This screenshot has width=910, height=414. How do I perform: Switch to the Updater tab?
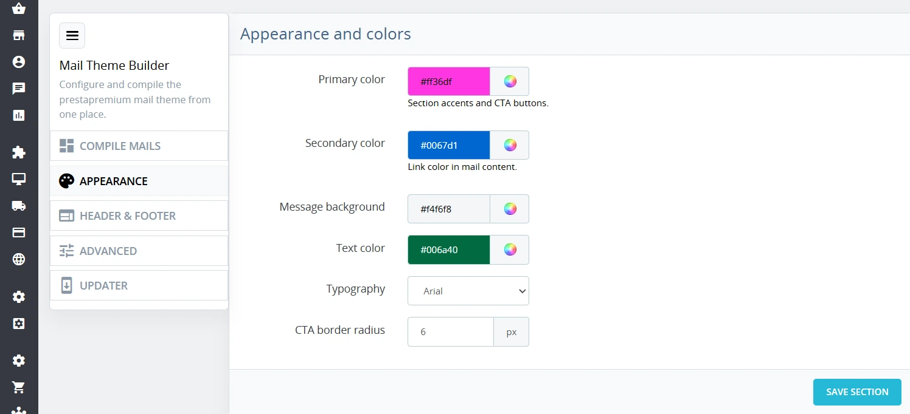pos(139,285)
